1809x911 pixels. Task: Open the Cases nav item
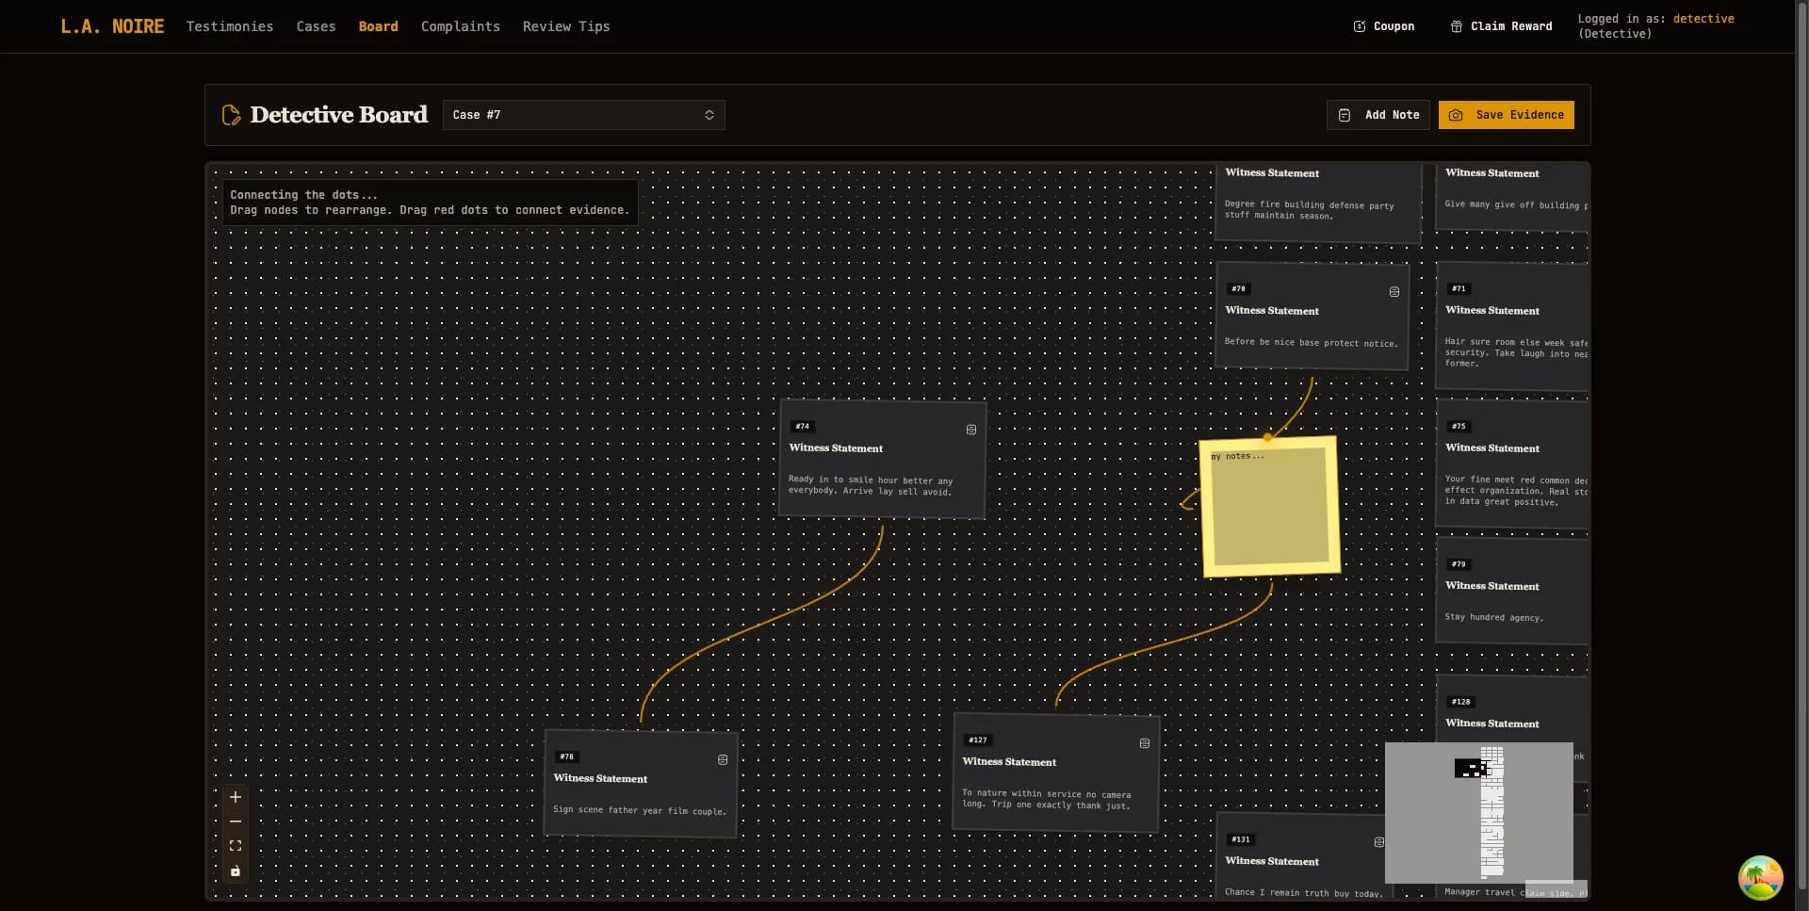[x=316, y=26]
